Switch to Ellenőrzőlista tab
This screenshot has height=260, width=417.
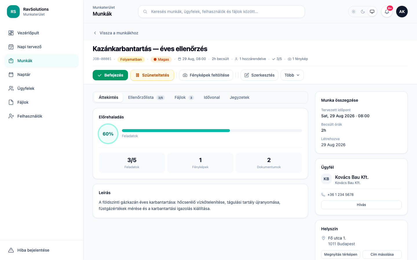click(146, 97)
